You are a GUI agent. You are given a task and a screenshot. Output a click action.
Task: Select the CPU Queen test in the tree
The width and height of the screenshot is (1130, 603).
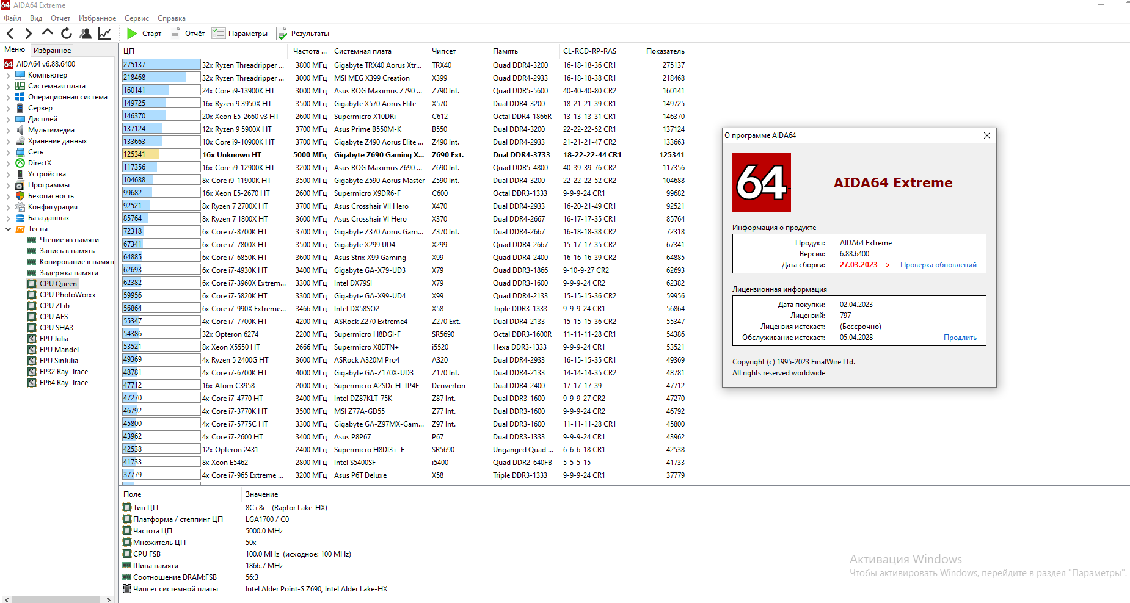[x=58, y=284]
